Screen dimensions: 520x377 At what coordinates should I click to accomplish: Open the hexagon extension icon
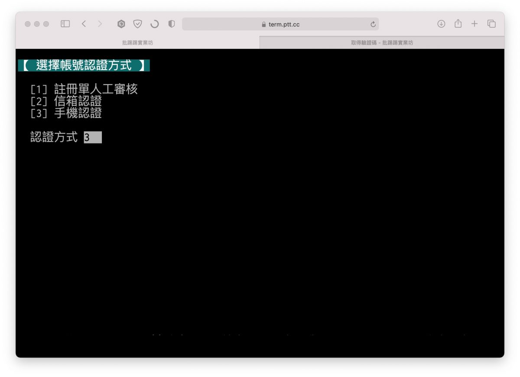[121, 24]
